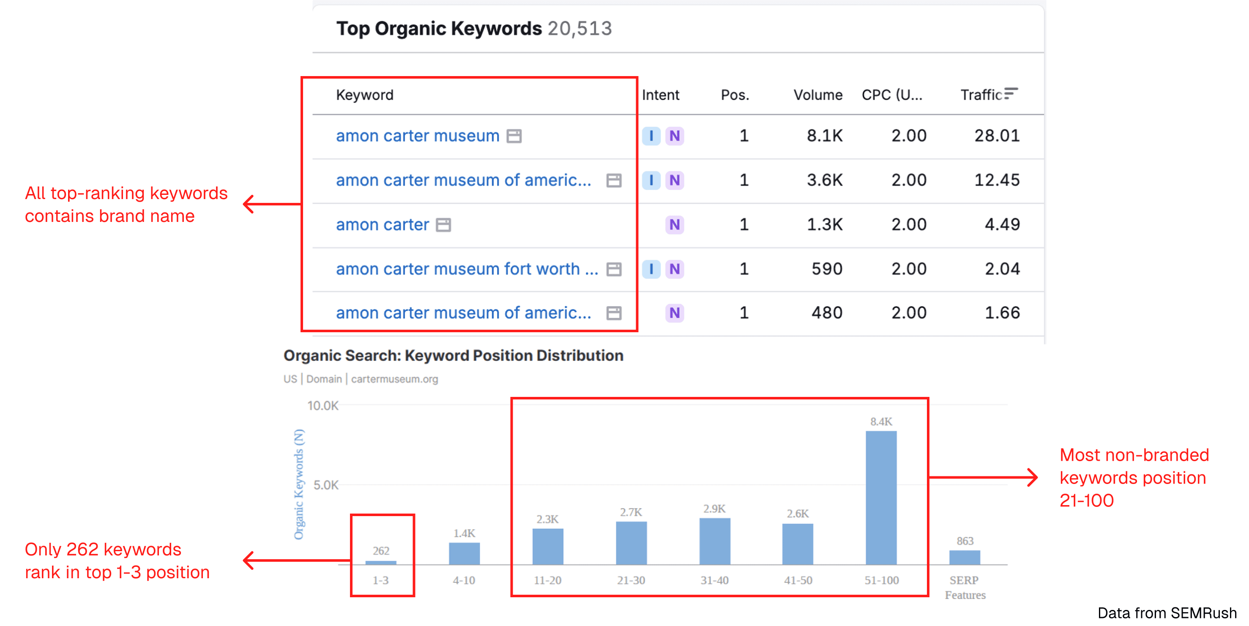Image resolution: width=1249 pixels, height=626 pixels.
Task: Click the 863 SERP Features bar
Action: pos(965,557)
